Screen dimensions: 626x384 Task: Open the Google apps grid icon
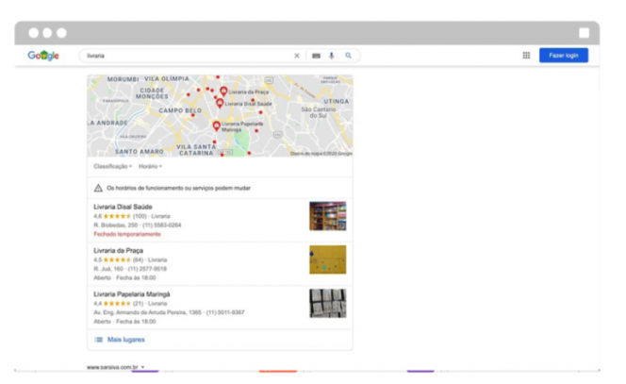click(x=526, y=56)
